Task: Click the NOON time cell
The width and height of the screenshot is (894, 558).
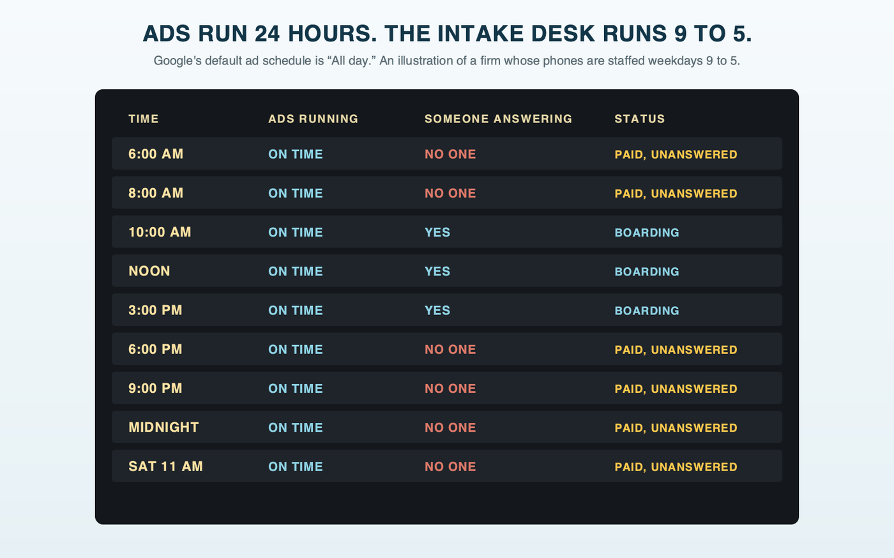Action: pos(149,271)
